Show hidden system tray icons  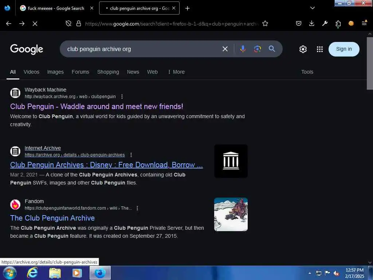pyautogui.click(x=310, y=273)
